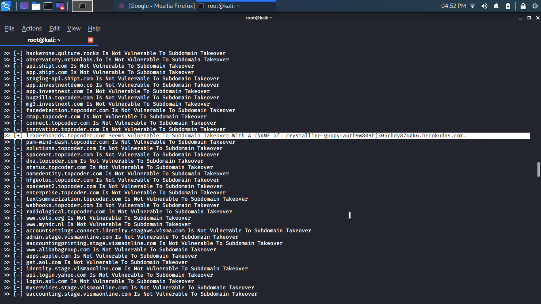Click the textsummarization.topcoder.com line
Image resolution: width=541 pixels, height=304 pixels.
point(126,199)
